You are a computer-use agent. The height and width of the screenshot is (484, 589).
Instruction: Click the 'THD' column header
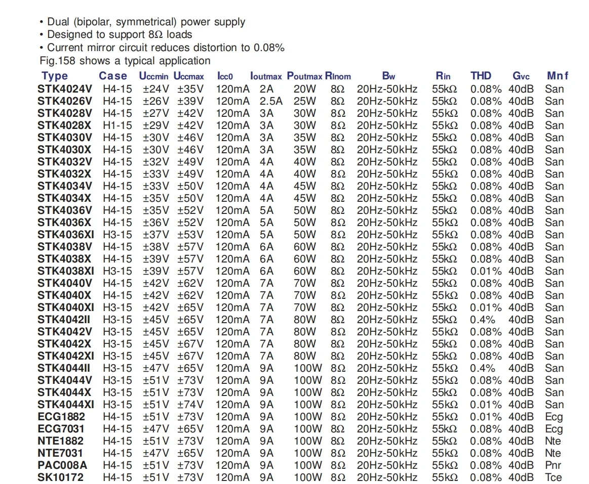point(481,76)
